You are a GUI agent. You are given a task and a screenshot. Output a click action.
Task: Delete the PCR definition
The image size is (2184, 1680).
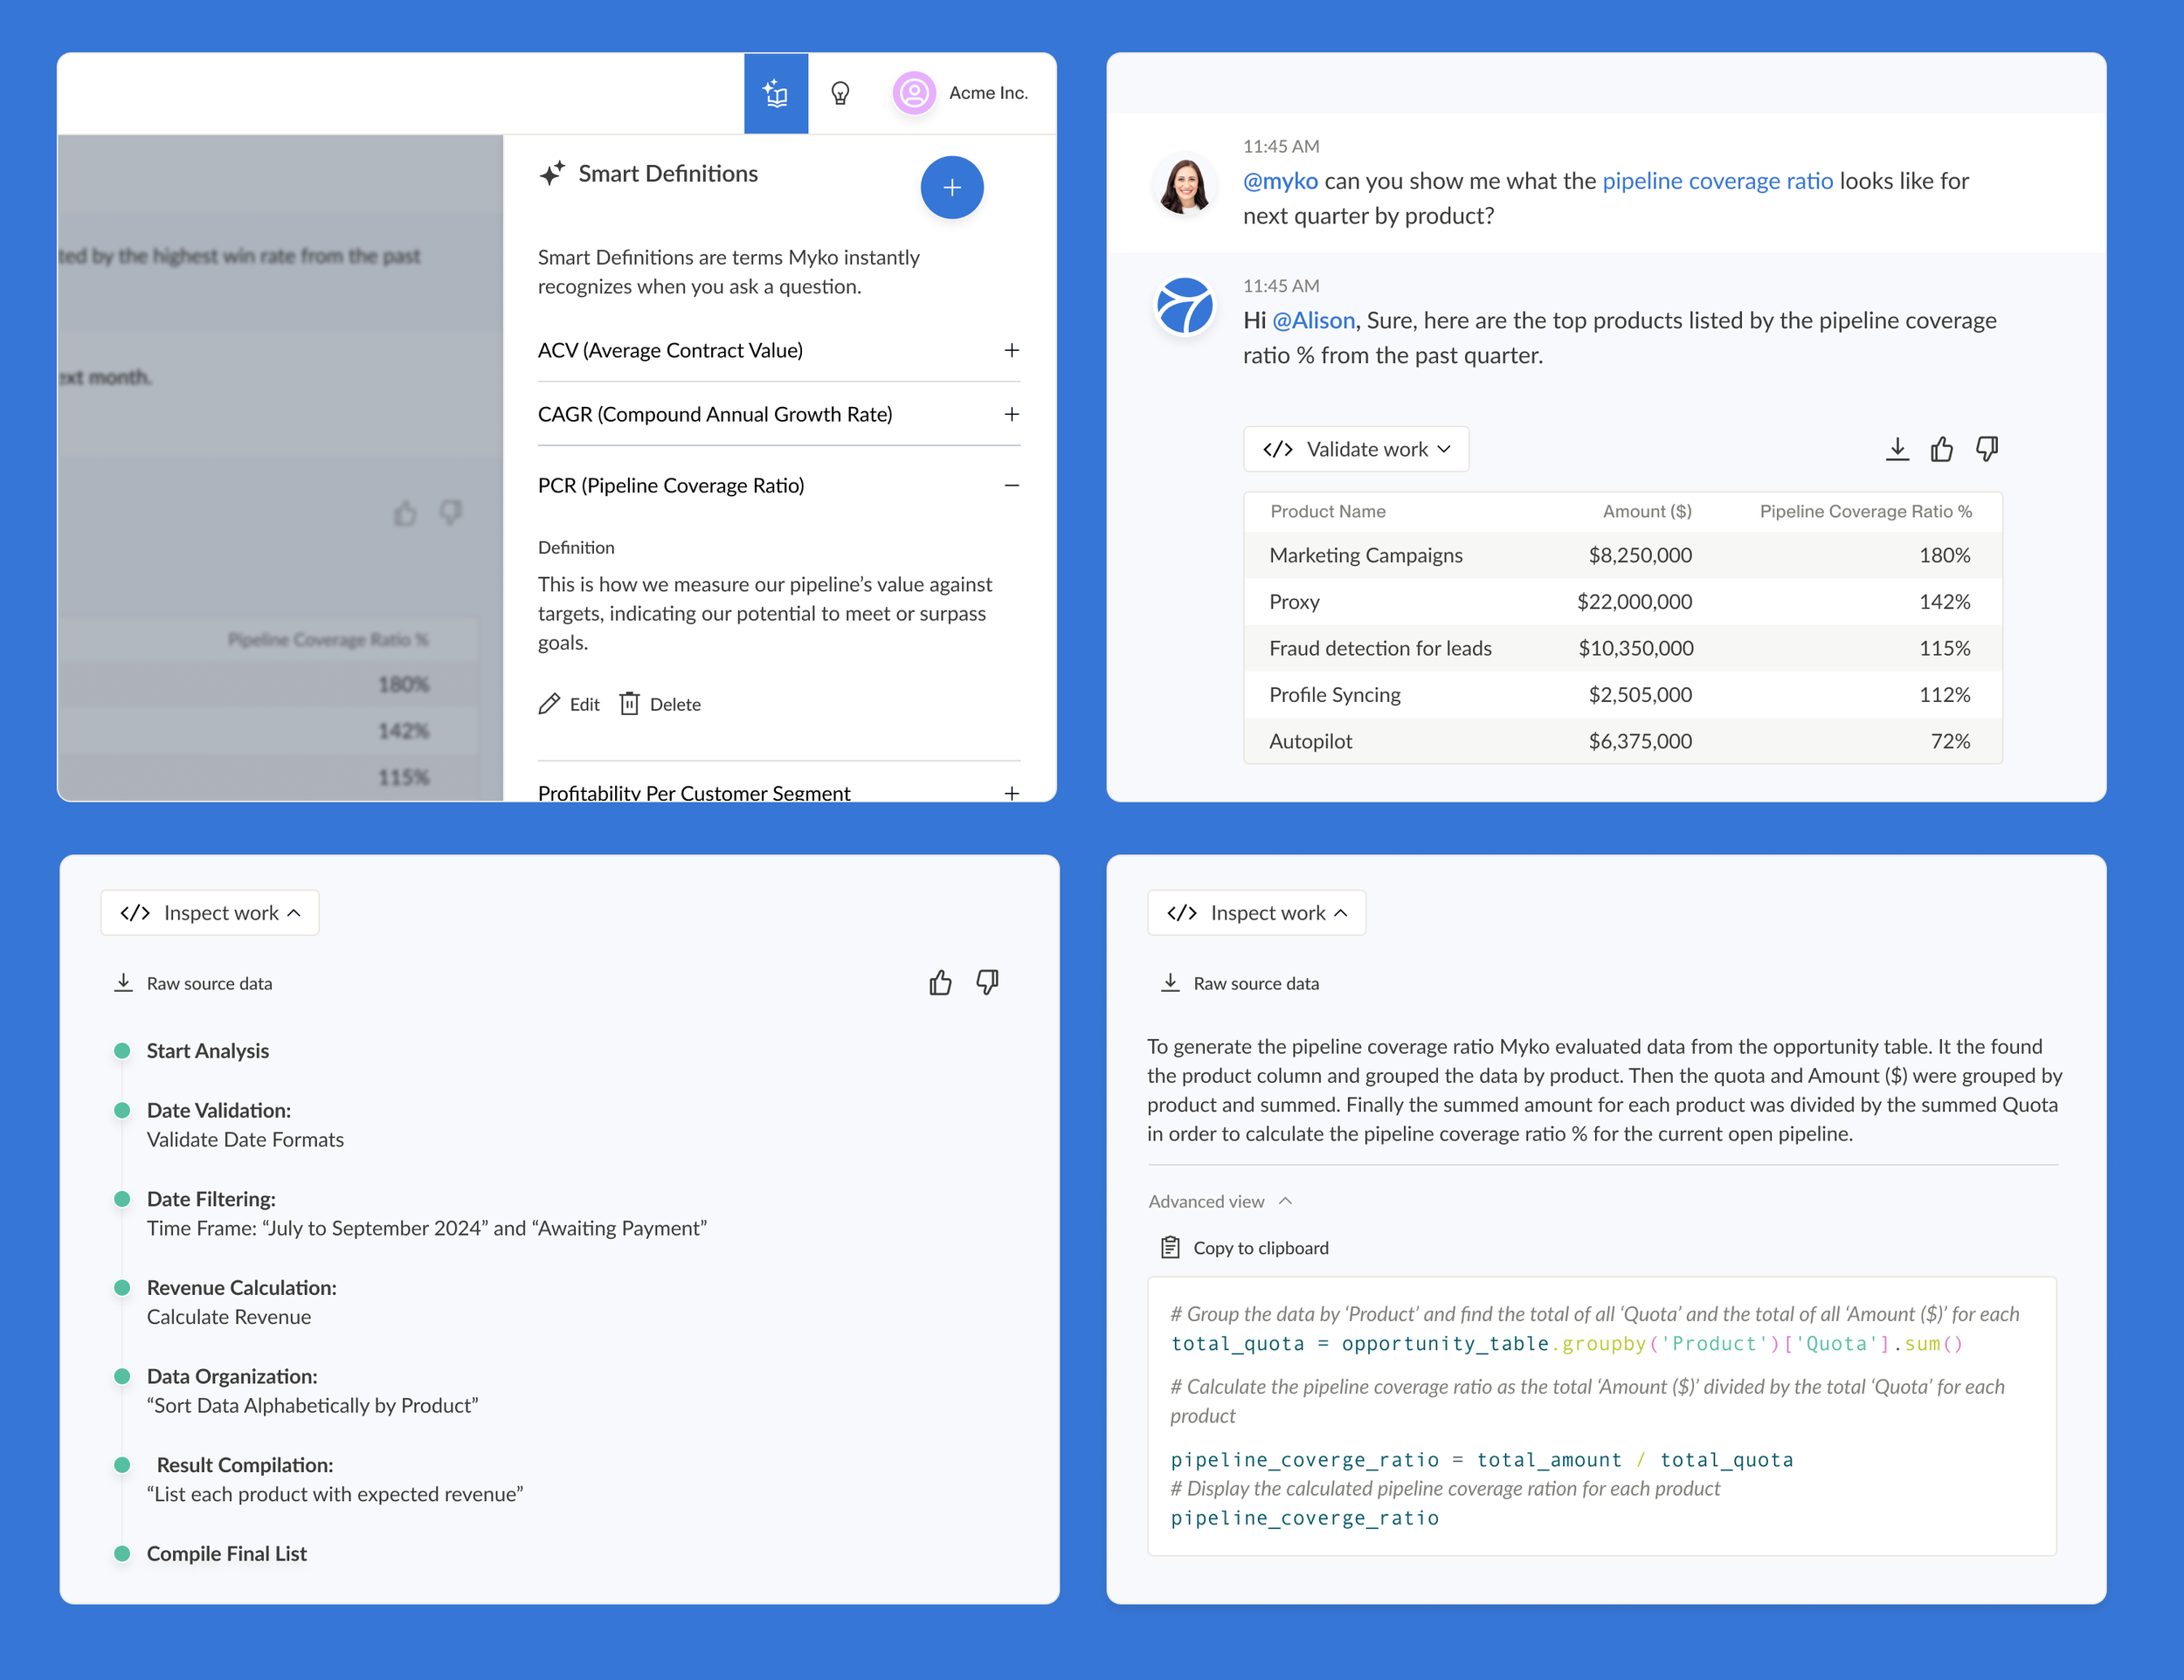(660, 704)
